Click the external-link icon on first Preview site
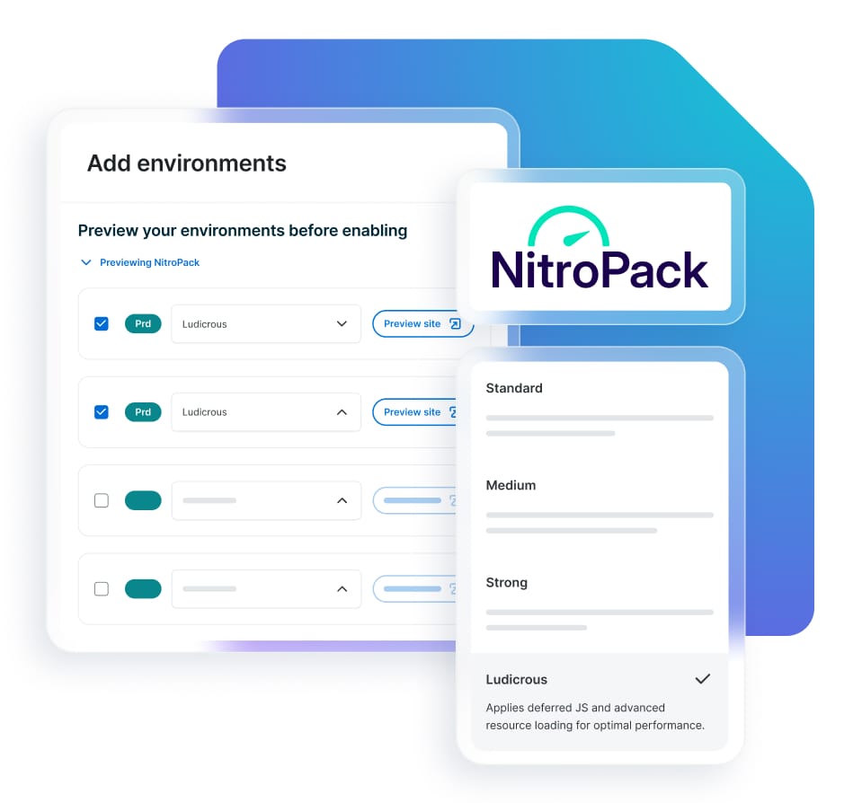This screenshot has height=803, width=862. (455, 323)
